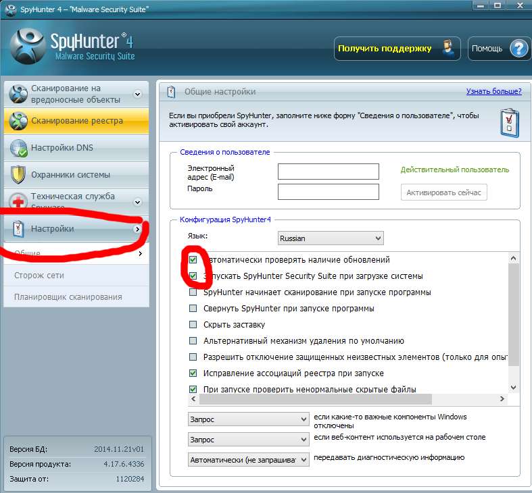Click options list scroll down arrow
The height and width of the screenshot is (493, 532).
[513, 388]
